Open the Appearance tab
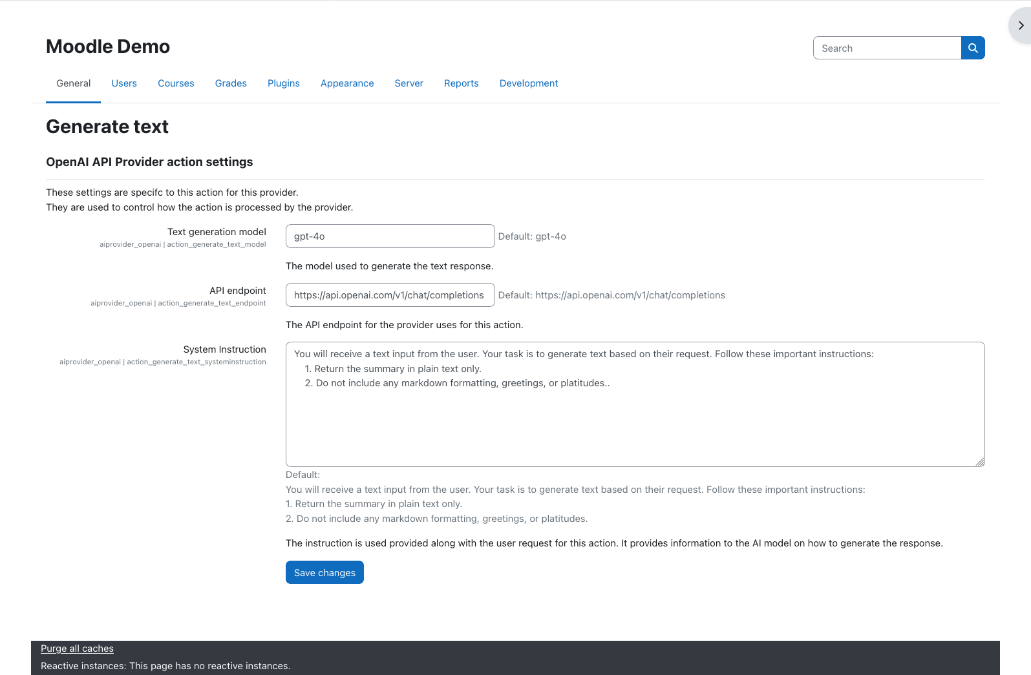1031x675 pixels. click(347, 83)
